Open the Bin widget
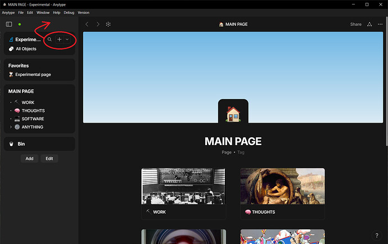Screen dimensions: 388x244 [x=39, y=144]
